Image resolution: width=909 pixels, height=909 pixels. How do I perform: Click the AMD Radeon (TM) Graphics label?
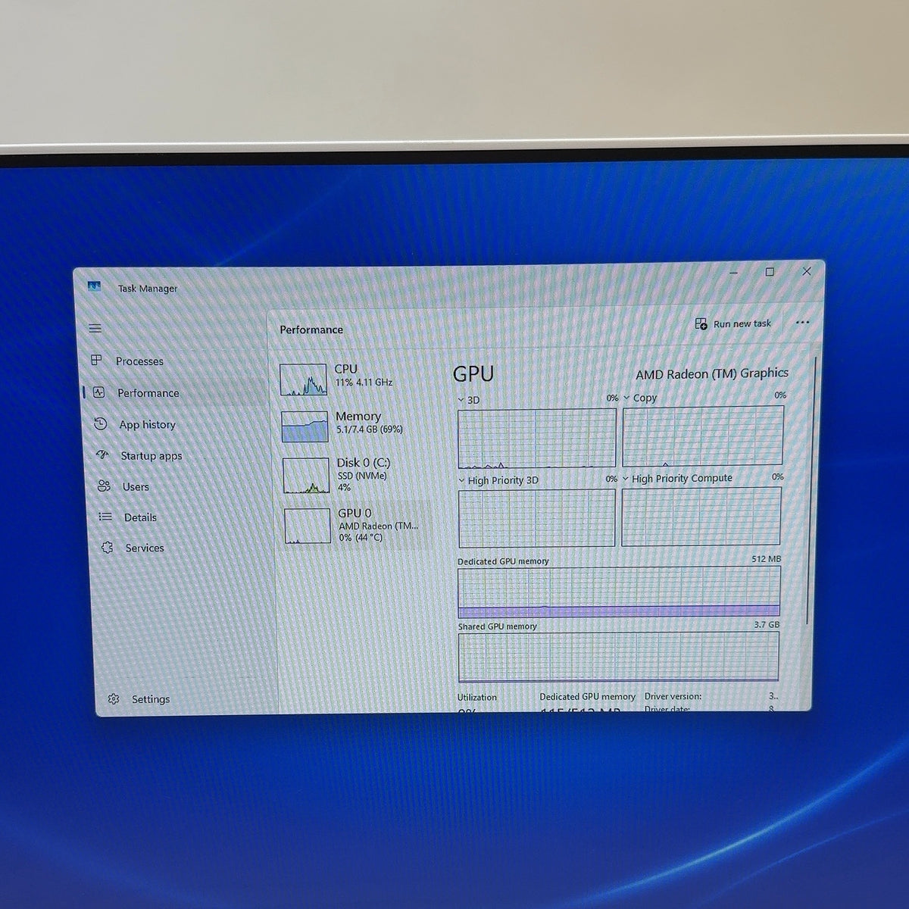712,373
